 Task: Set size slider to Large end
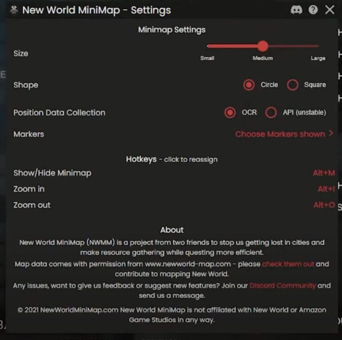318,46
